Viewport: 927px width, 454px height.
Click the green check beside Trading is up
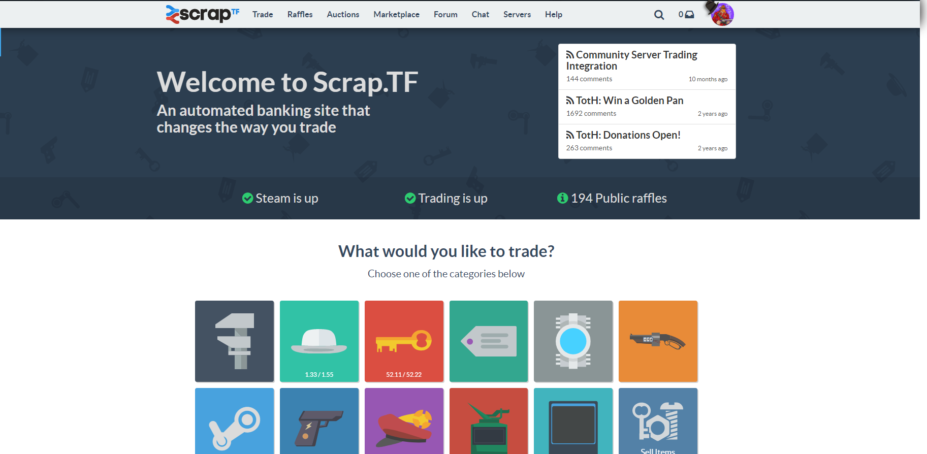coord(410,198)
